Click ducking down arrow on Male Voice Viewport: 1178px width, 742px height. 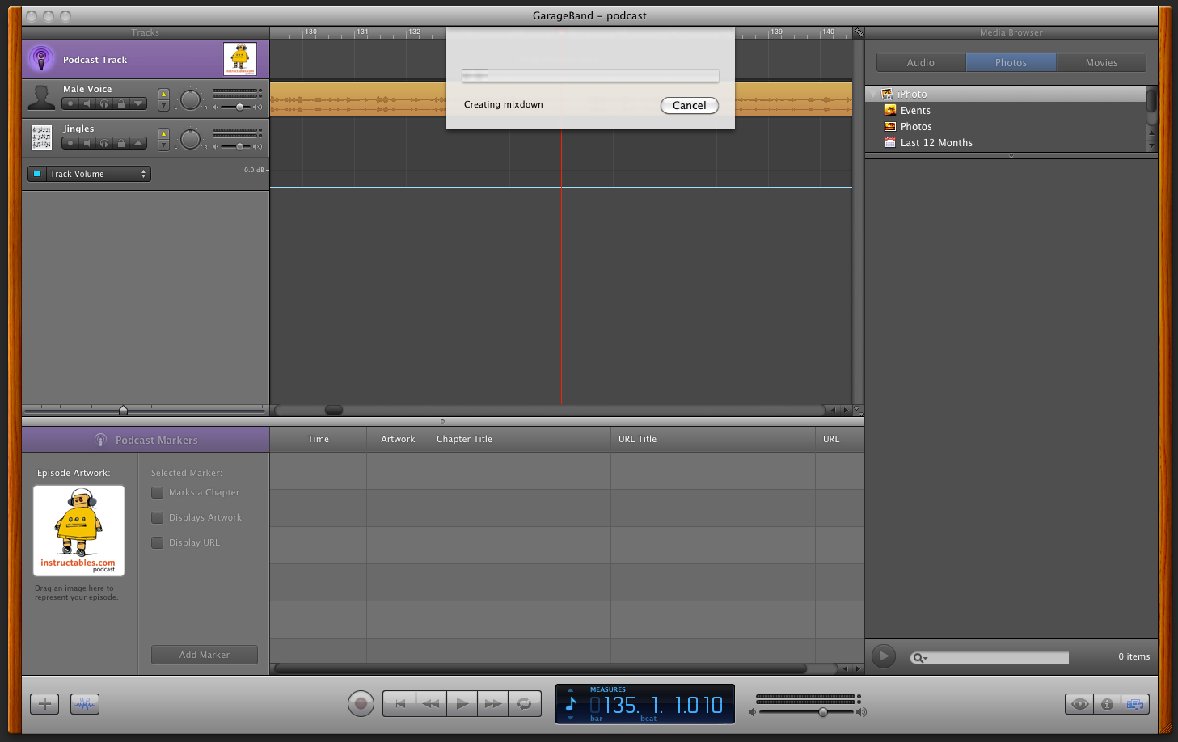tap(163, 106)
